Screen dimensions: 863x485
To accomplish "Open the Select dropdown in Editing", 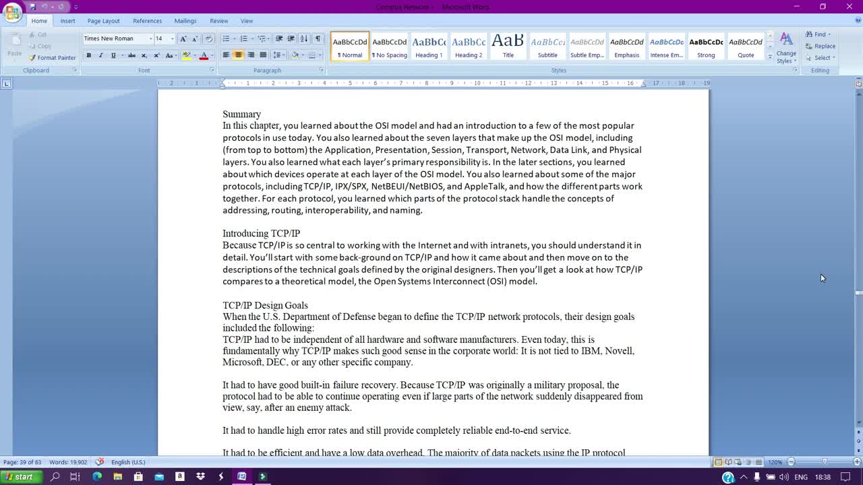I will click(x=821, y=57).
